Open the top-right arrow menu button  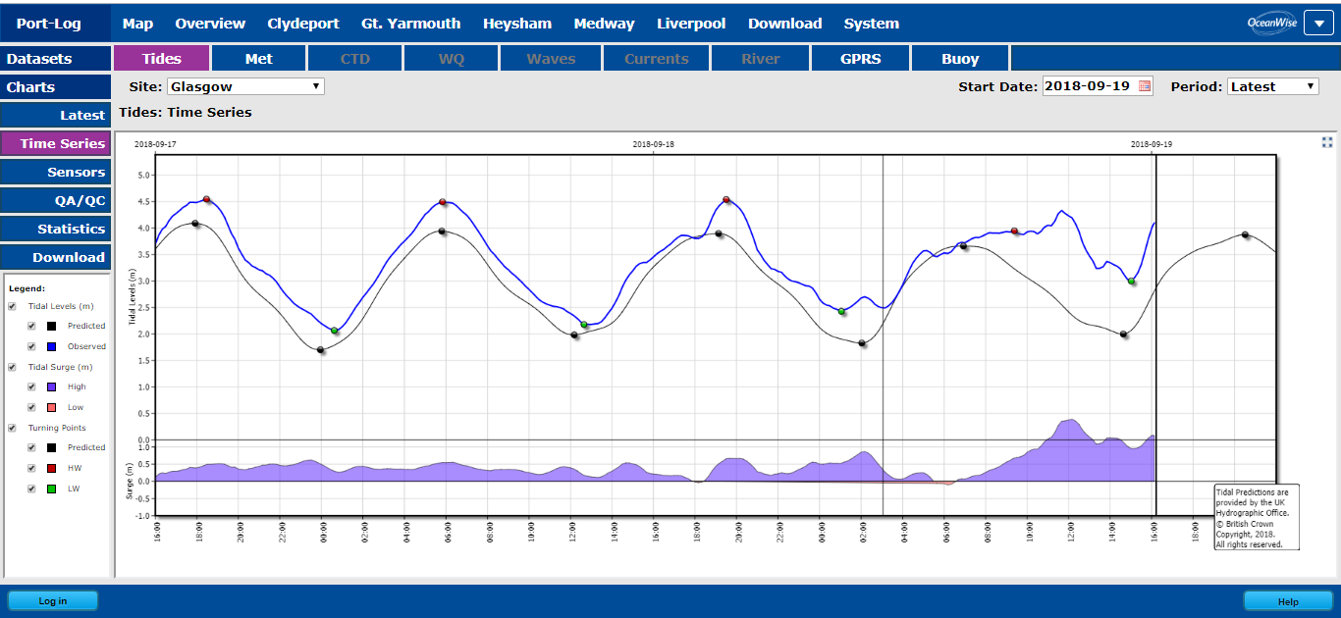[1318, 24]
